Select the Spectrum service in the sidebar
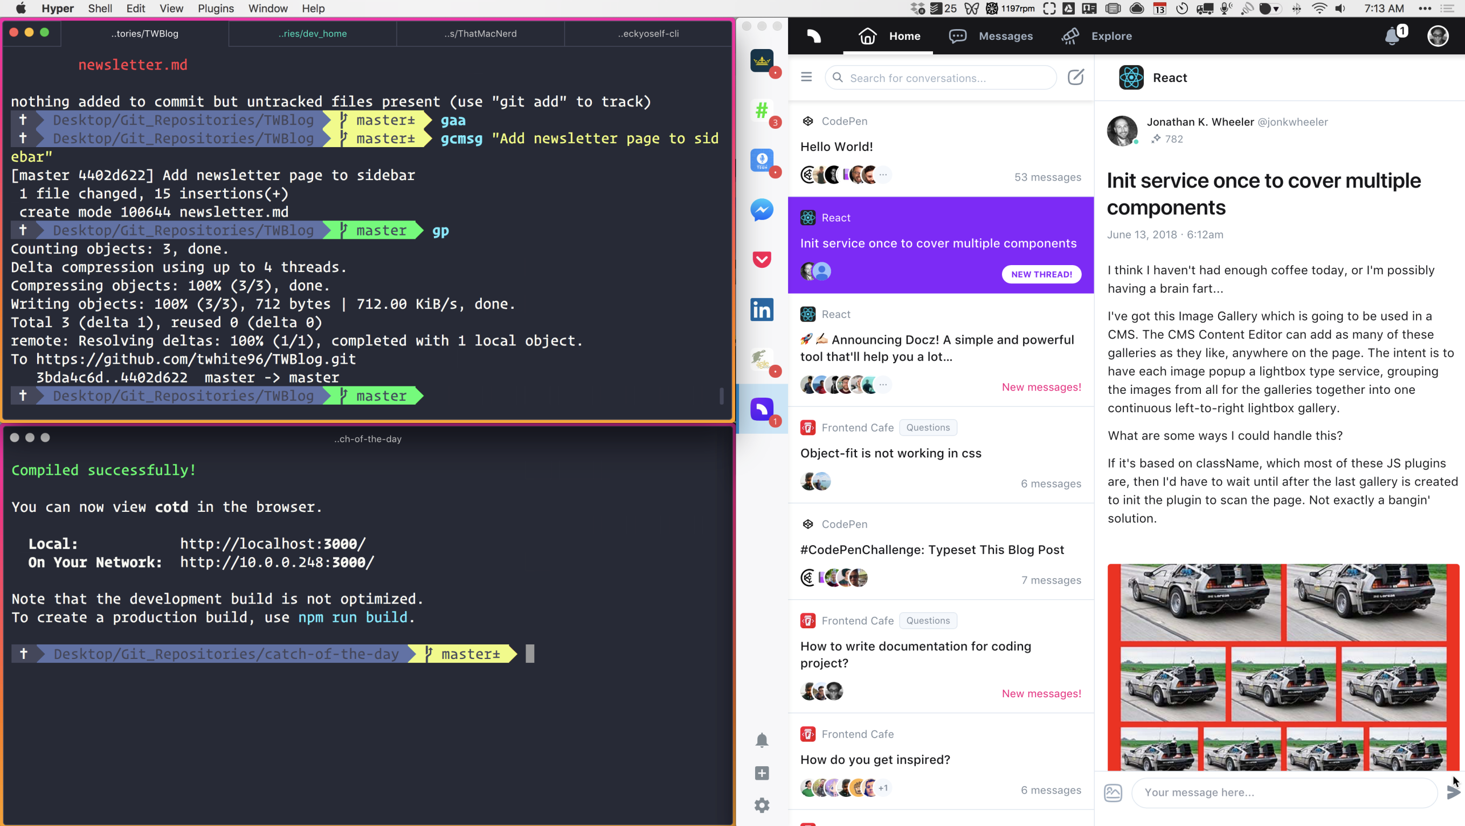The width and height of the screenshot is (1465, 826). tap(762, 409)
